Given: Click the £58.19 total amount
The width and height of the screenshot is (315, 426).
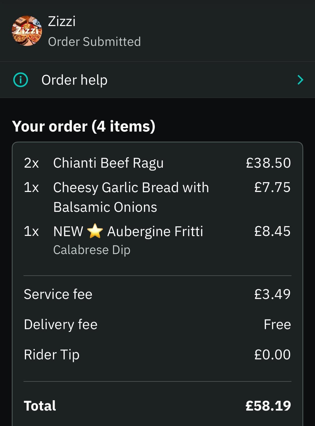Looking at the screenshot, I should click(x=268, y=406).
